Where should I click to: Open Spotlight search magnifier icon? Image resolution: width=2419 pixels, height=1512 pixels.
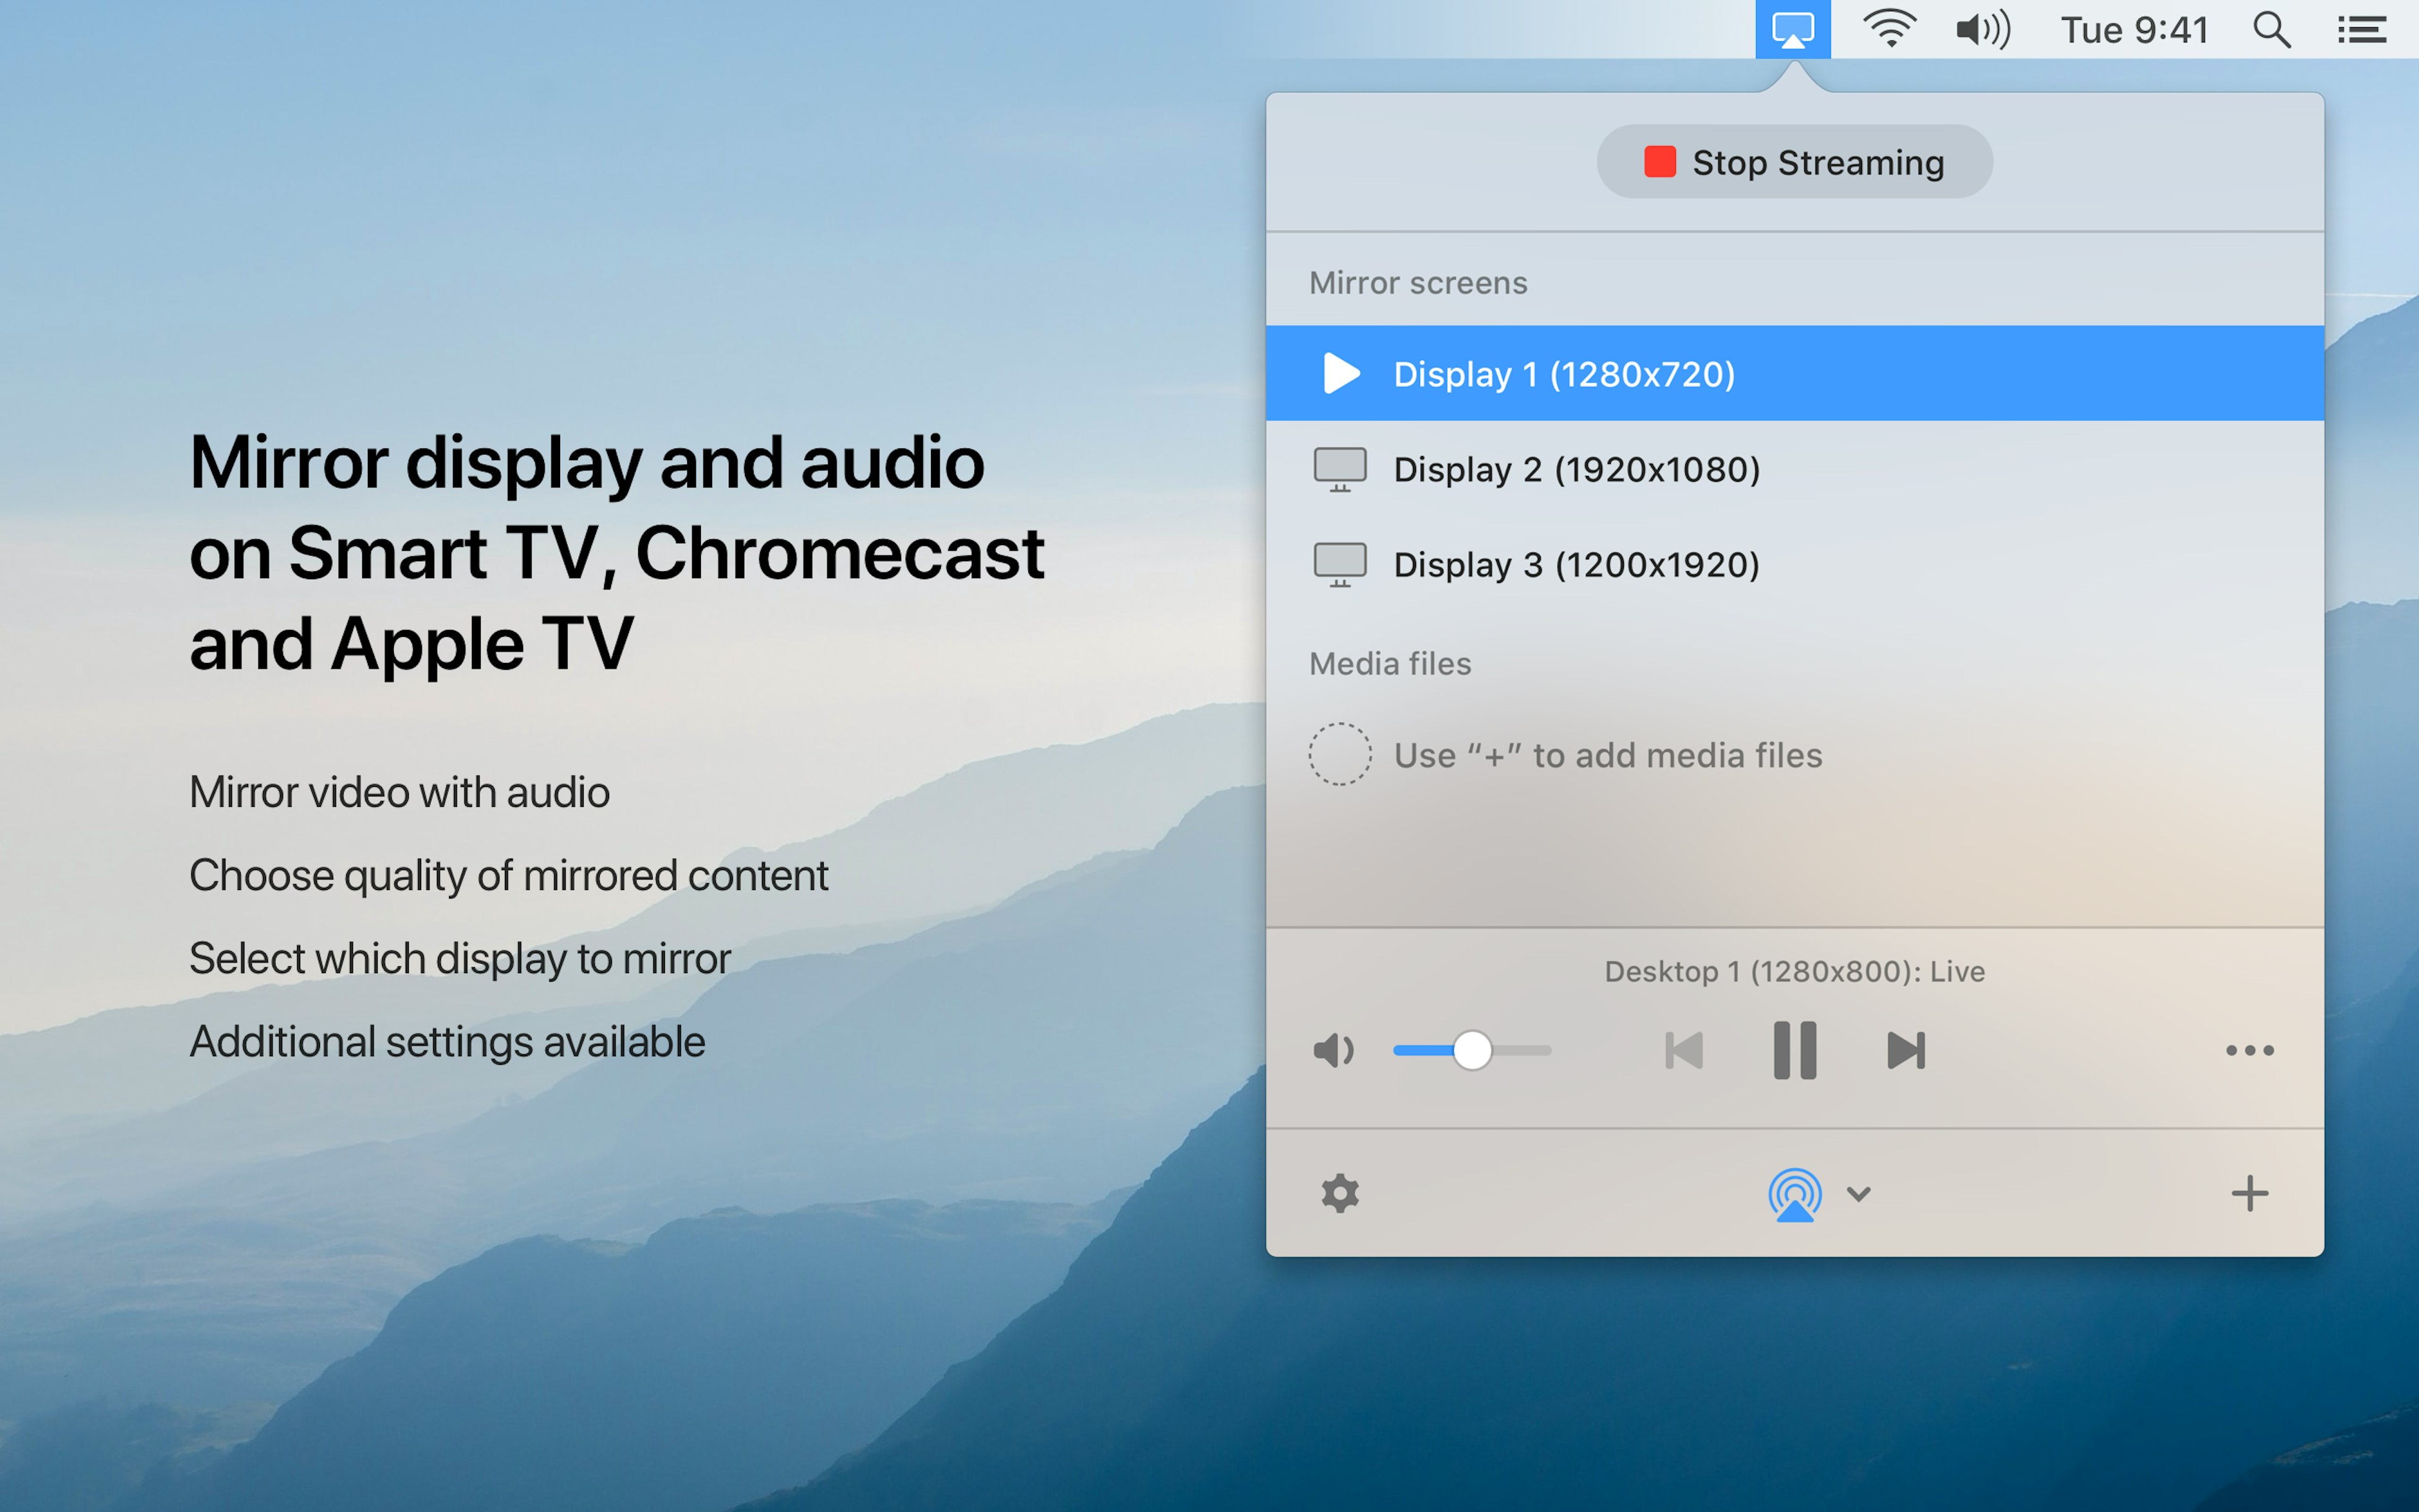pos(2271,30)
